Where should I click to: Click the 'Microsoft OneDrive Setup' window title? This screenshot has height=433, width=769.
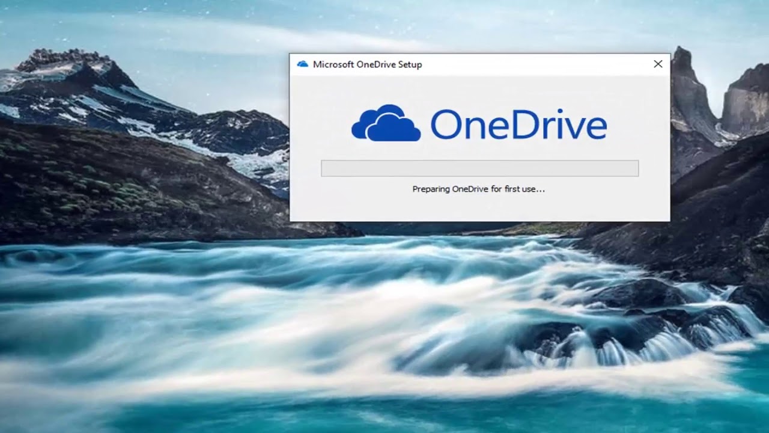(x=367, y=64)
